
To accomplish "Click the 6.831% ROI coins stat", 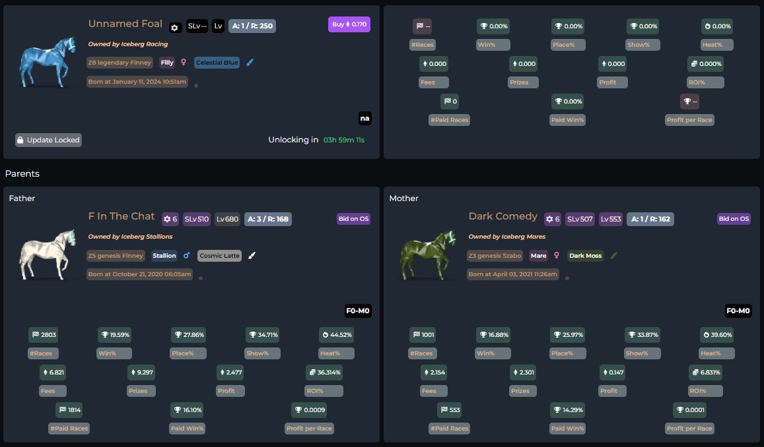I will coord(705,372).
